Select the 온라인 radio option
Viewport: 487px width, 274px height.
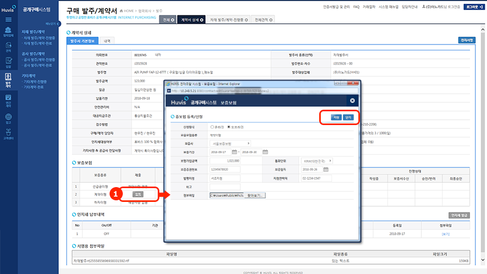[x=212, y=127]
